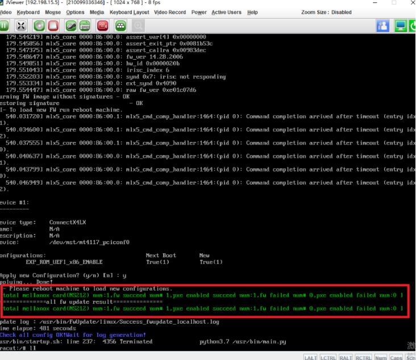Open hard disk media redirection icon
The image size is (416, 360).
(x=53, y=26)
